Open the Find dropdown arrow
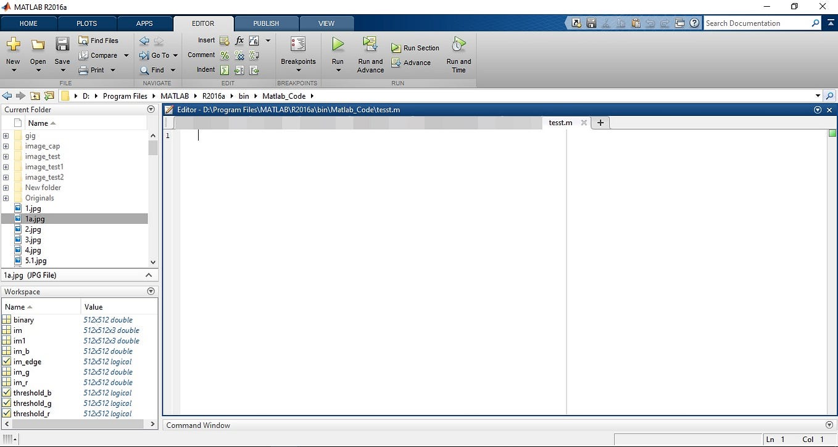This screenshot has height=447, width=838. click(x=173, y=70)
